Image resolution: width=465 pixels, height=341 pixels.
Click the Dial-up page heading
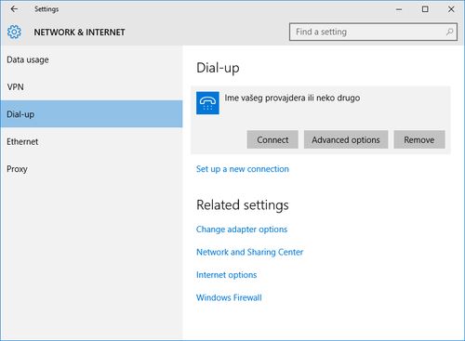[218, 68]
